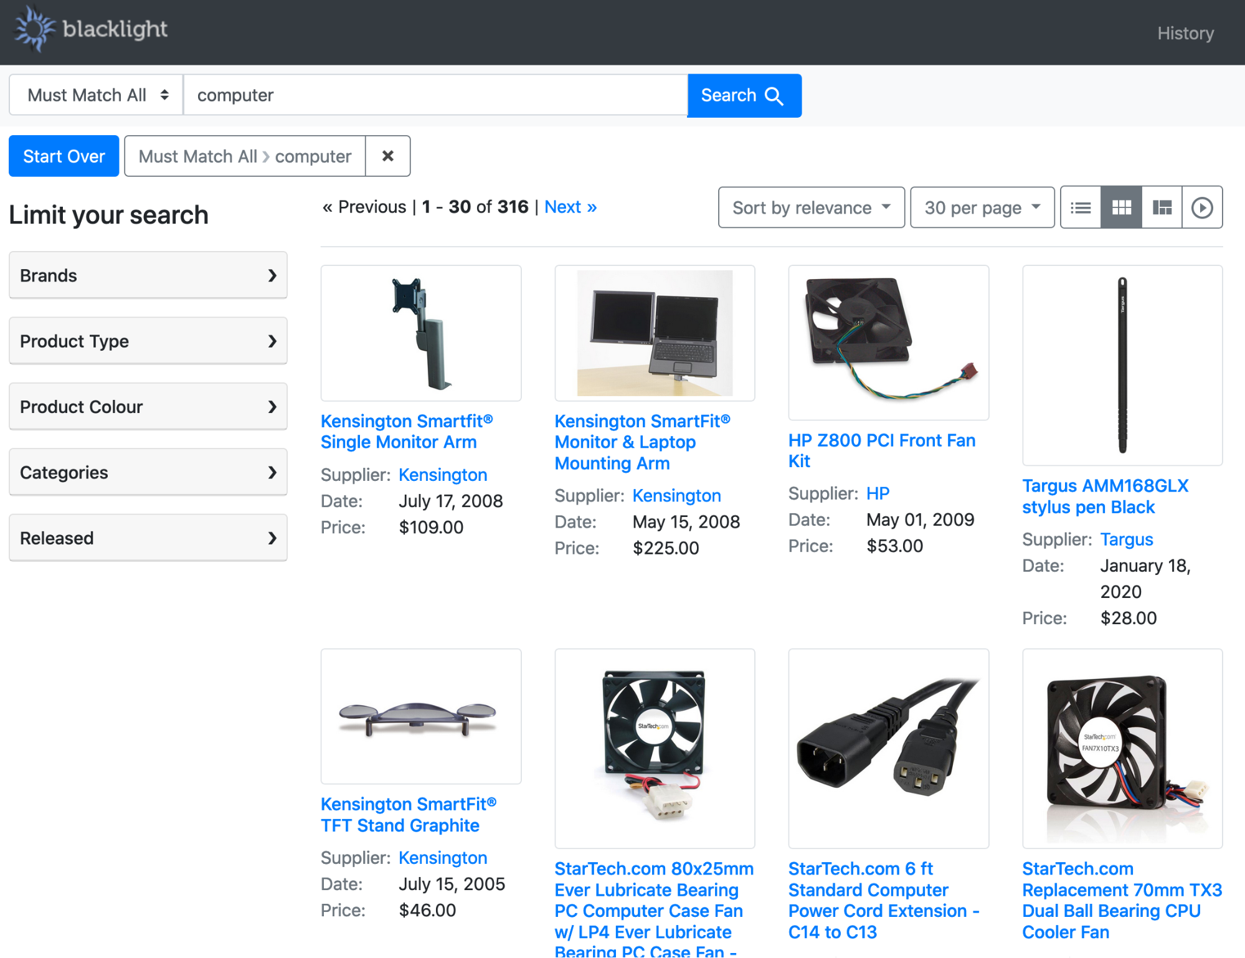This screenshot has height=958, width=1245.
Task: Expand the Categories facet
Action: (x=148, y=473)
